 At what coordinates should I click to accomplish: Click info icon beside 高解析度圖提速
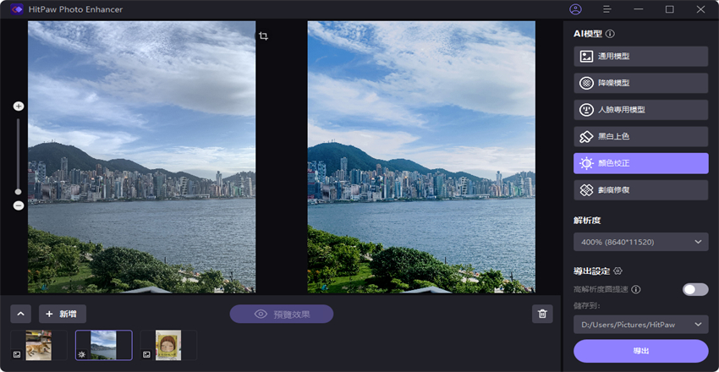636,289
